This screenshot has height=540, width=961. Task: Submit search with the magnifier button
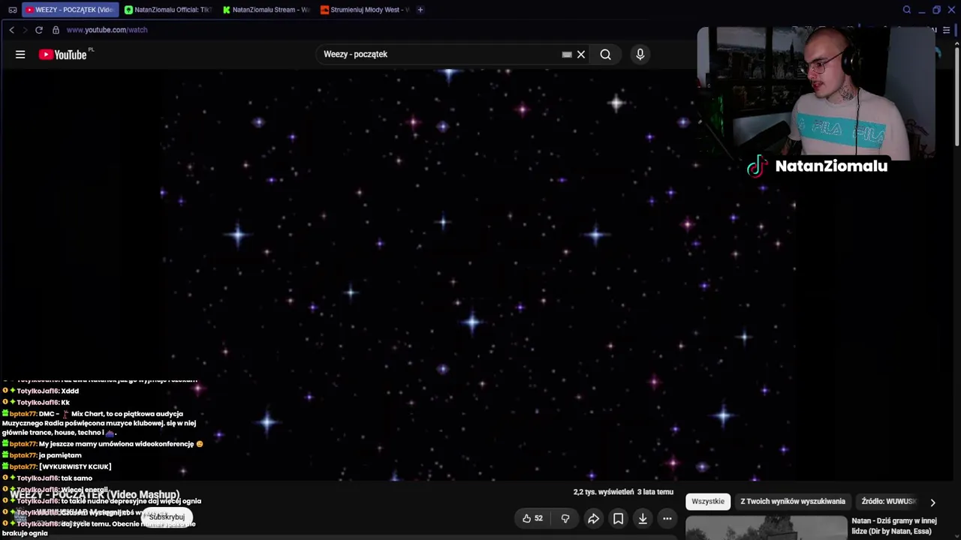(x=605, y=54)
